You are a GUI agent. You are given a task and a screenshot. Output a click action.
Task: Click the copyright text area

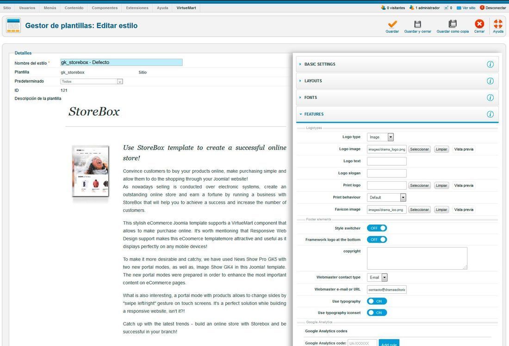coord(417,258)
